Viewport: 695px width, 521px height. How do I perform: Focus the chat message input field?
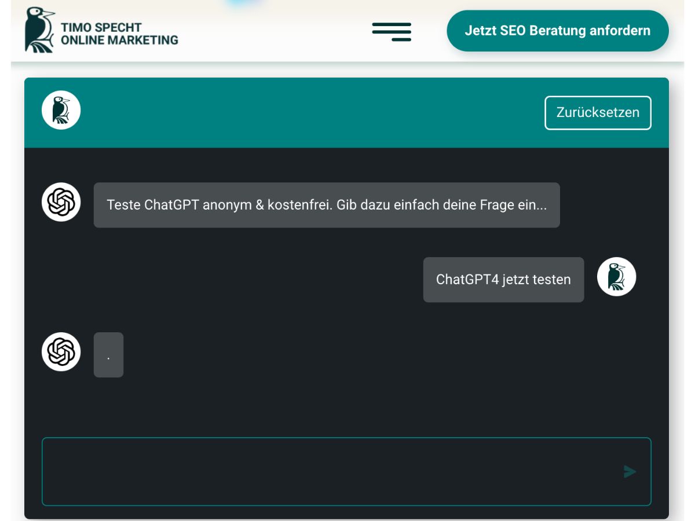coord(346,471)
